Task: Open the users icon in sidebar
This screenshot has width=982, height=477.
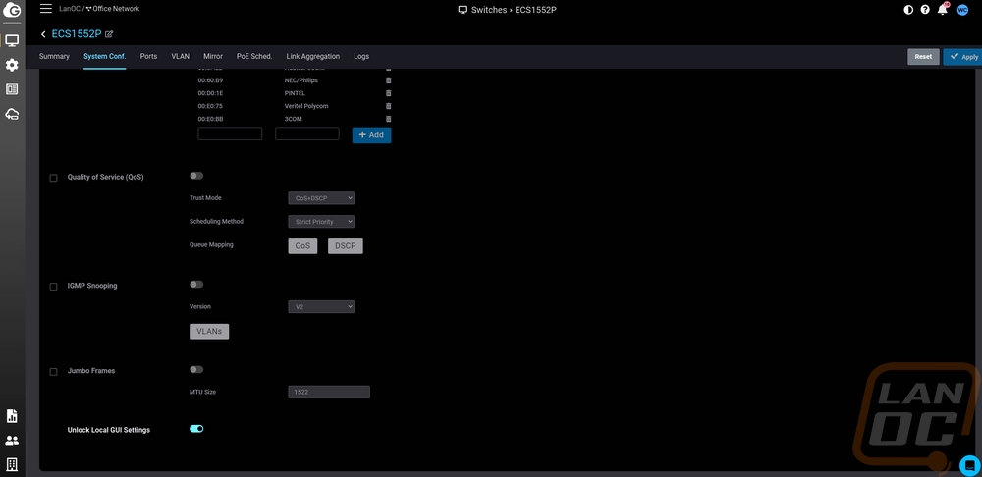Action: (x=12, y=441)
